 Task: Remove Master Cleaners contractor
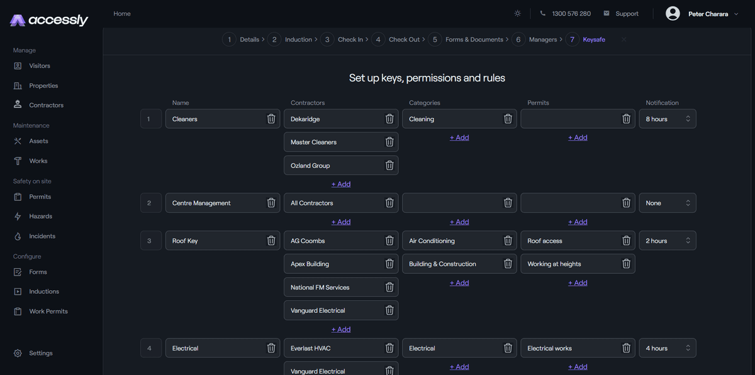coord(389,142)
